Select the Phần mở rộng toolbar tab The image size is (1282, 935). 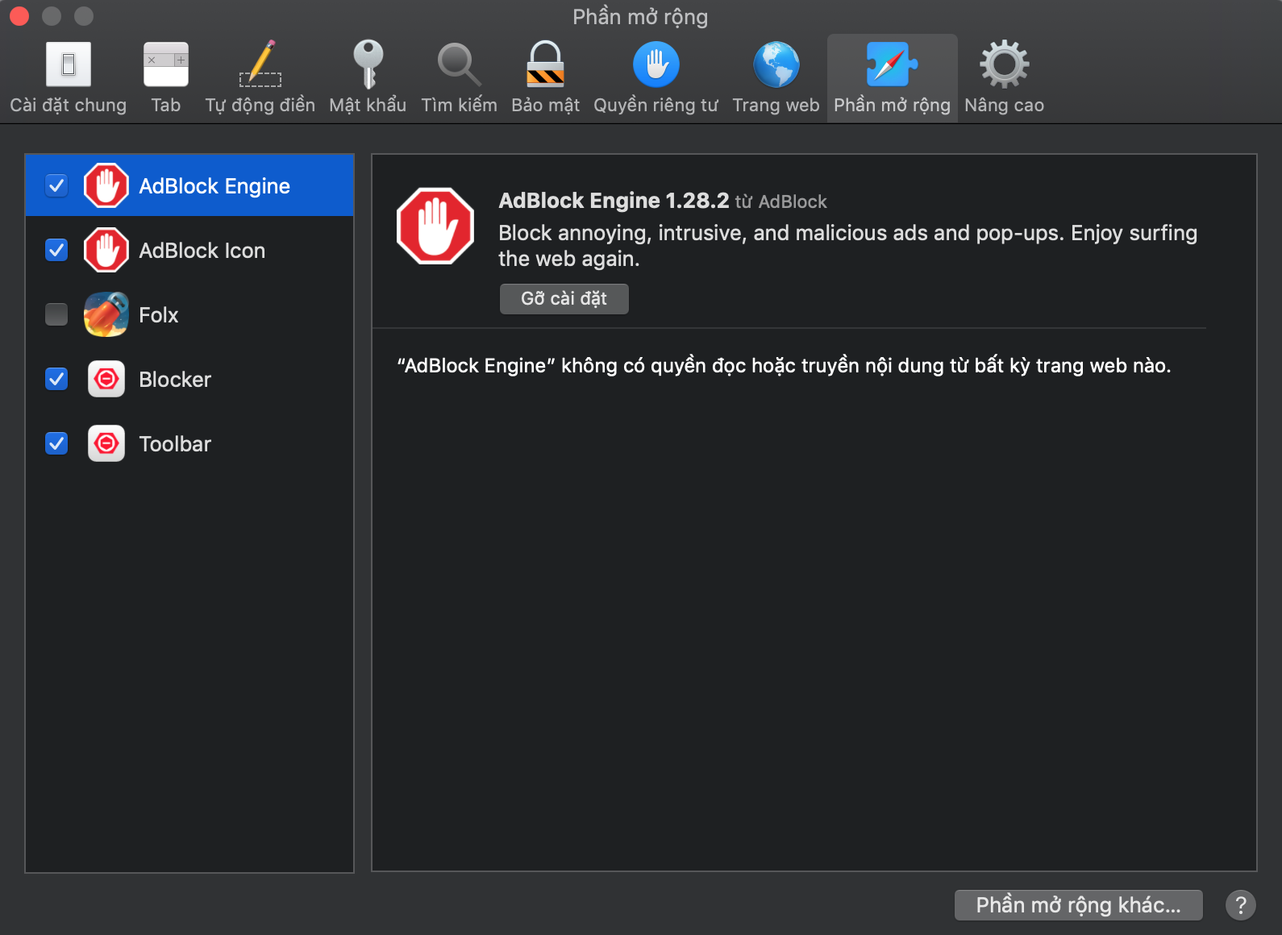pos(893,78)
